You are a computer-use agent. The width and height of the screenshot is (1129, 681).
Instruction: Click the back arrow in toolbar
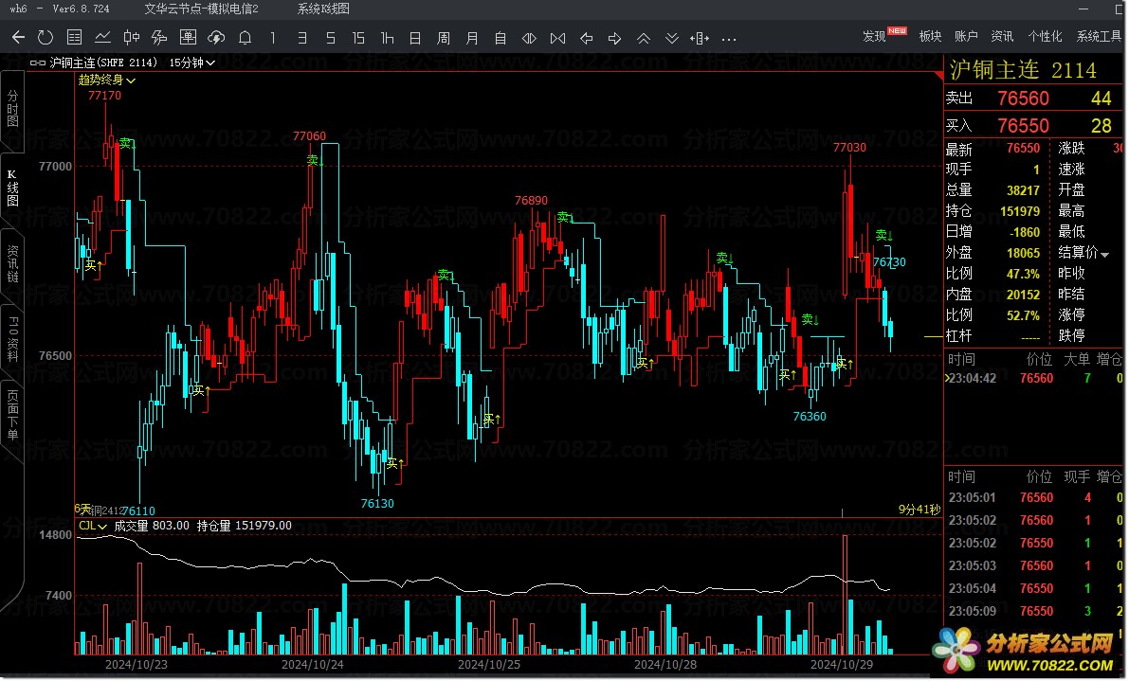pos(18,37)
